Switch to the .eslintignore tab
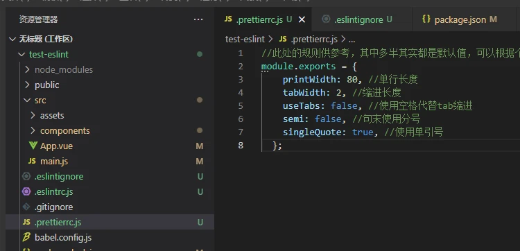Image resolution: width=520 pixels, height=251 pixels. pyautogui.click(x=361, y=20)
